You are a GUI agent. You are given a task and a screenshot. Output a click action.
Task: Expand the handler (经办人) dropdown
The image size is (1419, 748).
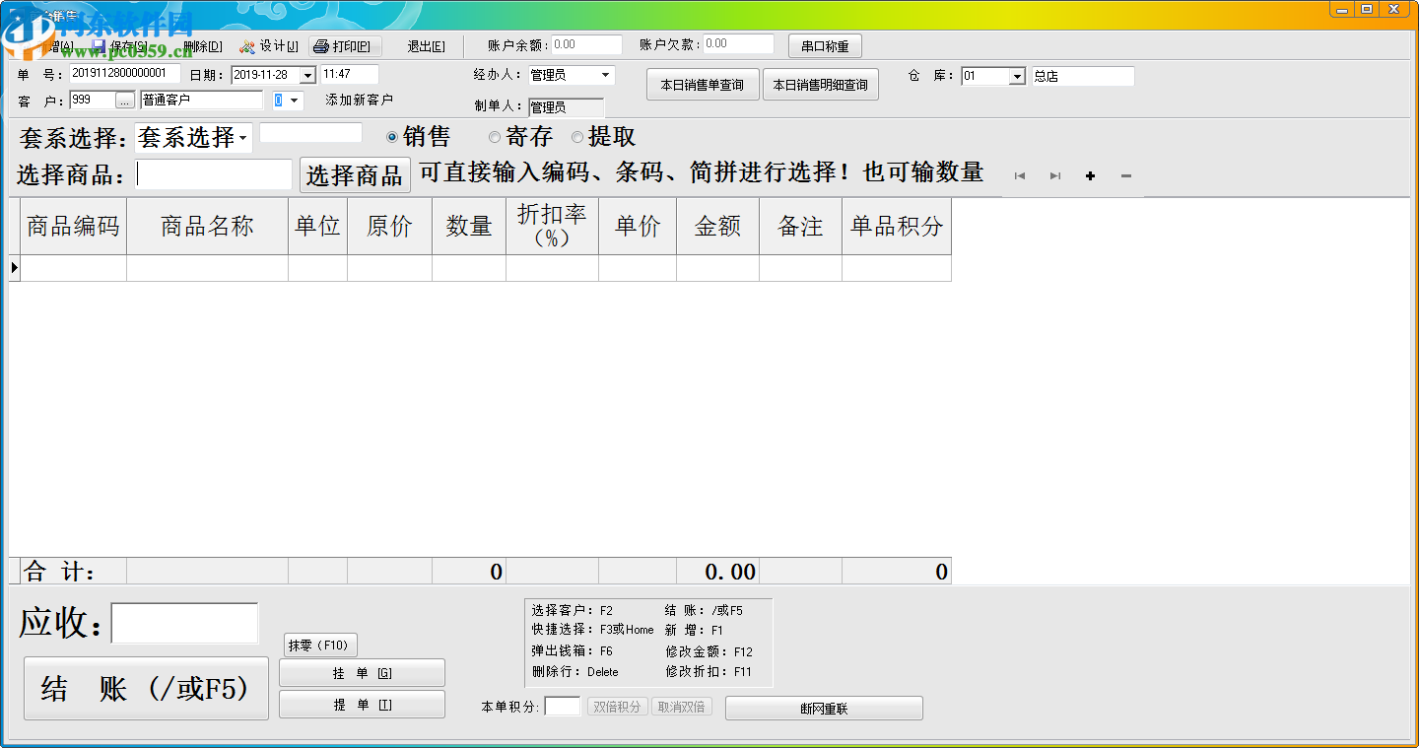[606, 75]
